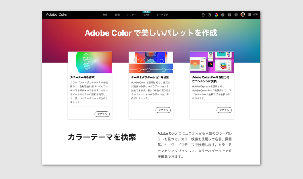Click アクセス button on Adobe Express card
303x179 pixels.
click(x=224, y=110)
